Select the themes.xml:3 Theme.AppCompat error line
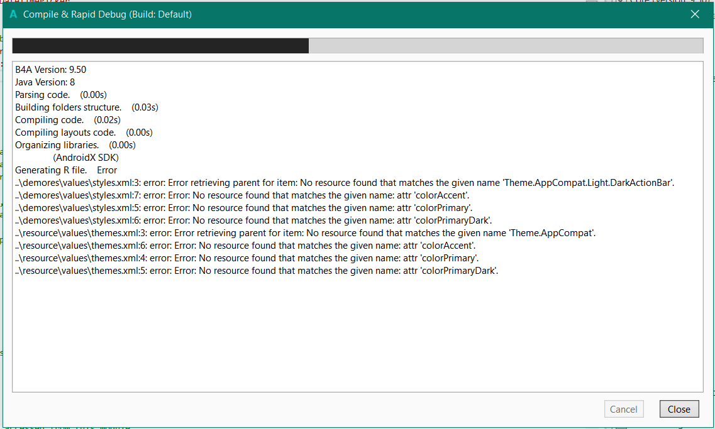The image size is (715, 429). [306, 233]
